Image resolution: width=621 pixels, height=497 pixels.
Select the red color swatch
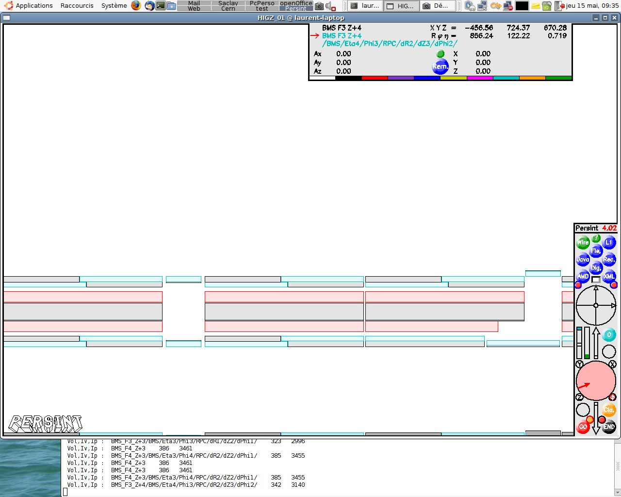(375, 78)
